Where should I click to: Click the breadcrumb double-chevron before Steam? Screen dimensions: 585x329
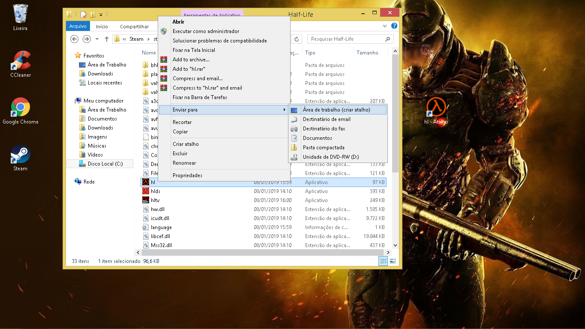coord(124,39)
